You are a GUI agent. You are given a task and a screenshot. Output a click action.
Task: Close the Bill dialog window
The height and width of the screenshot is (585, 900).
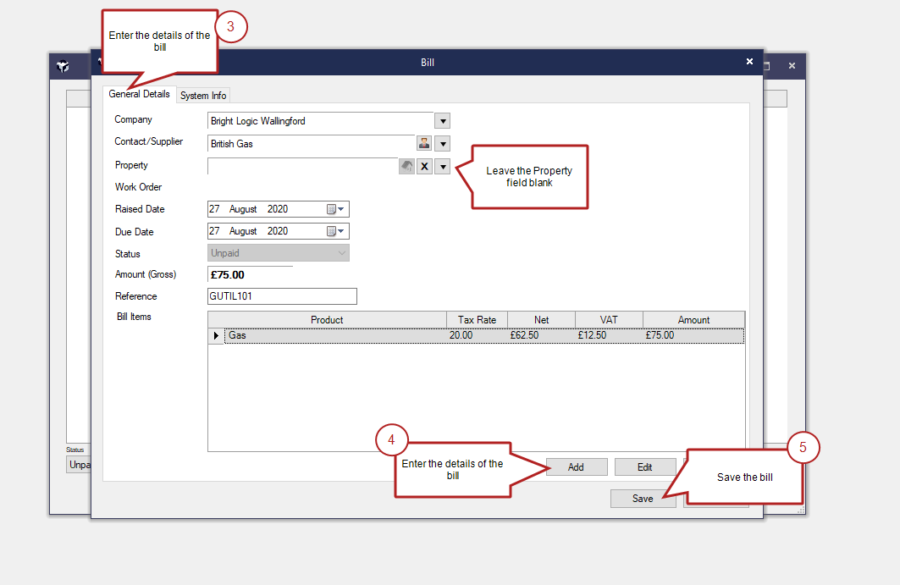(749, 62)
